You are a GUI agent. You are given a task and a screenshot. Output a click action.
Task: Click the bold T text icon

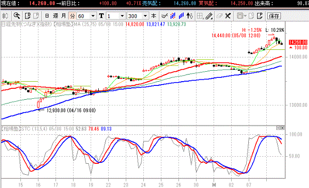click(x=101, y=16)
